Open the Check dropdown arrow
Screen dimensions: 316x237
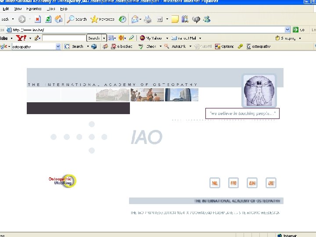coord(161,47)
